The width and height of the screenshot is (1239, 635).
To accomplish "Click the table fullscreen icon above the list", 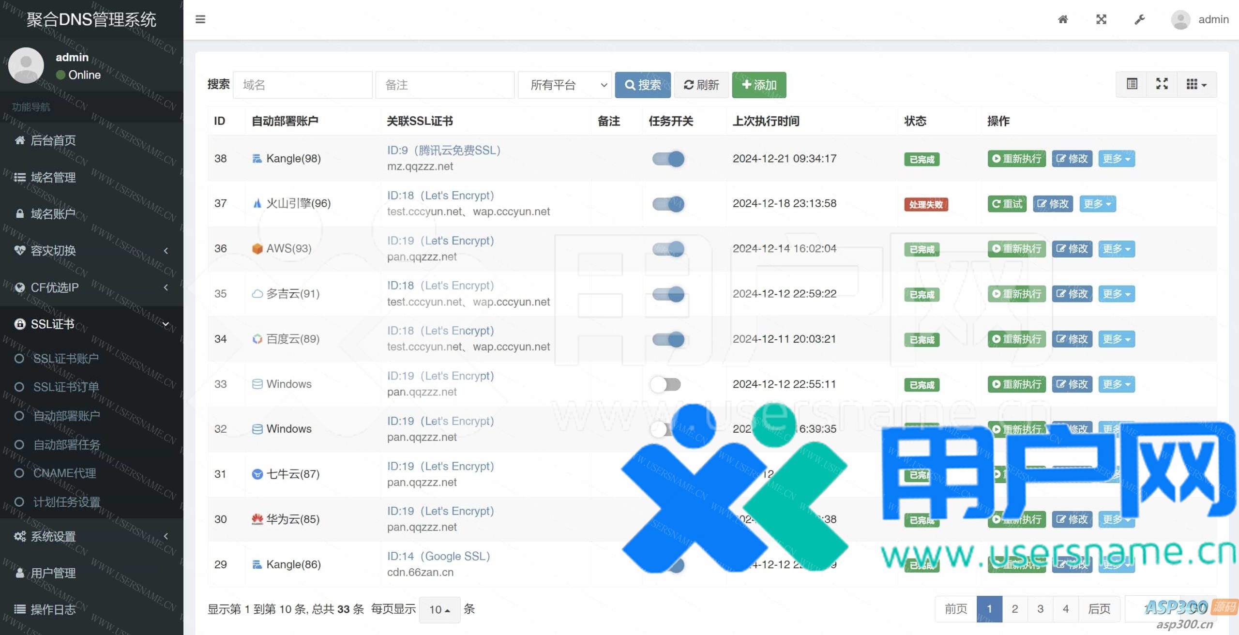I will [1162, 84].
